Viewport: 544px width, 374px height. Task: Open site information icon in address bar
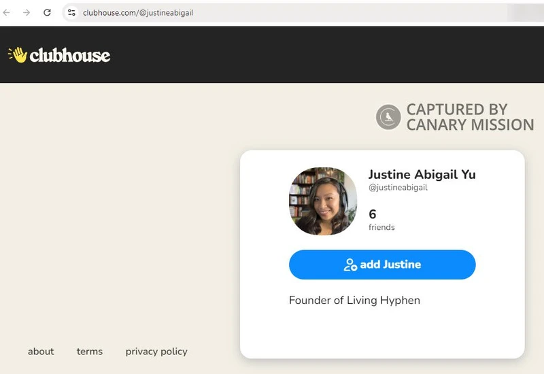pyautogui.click(x=71, y=13)
